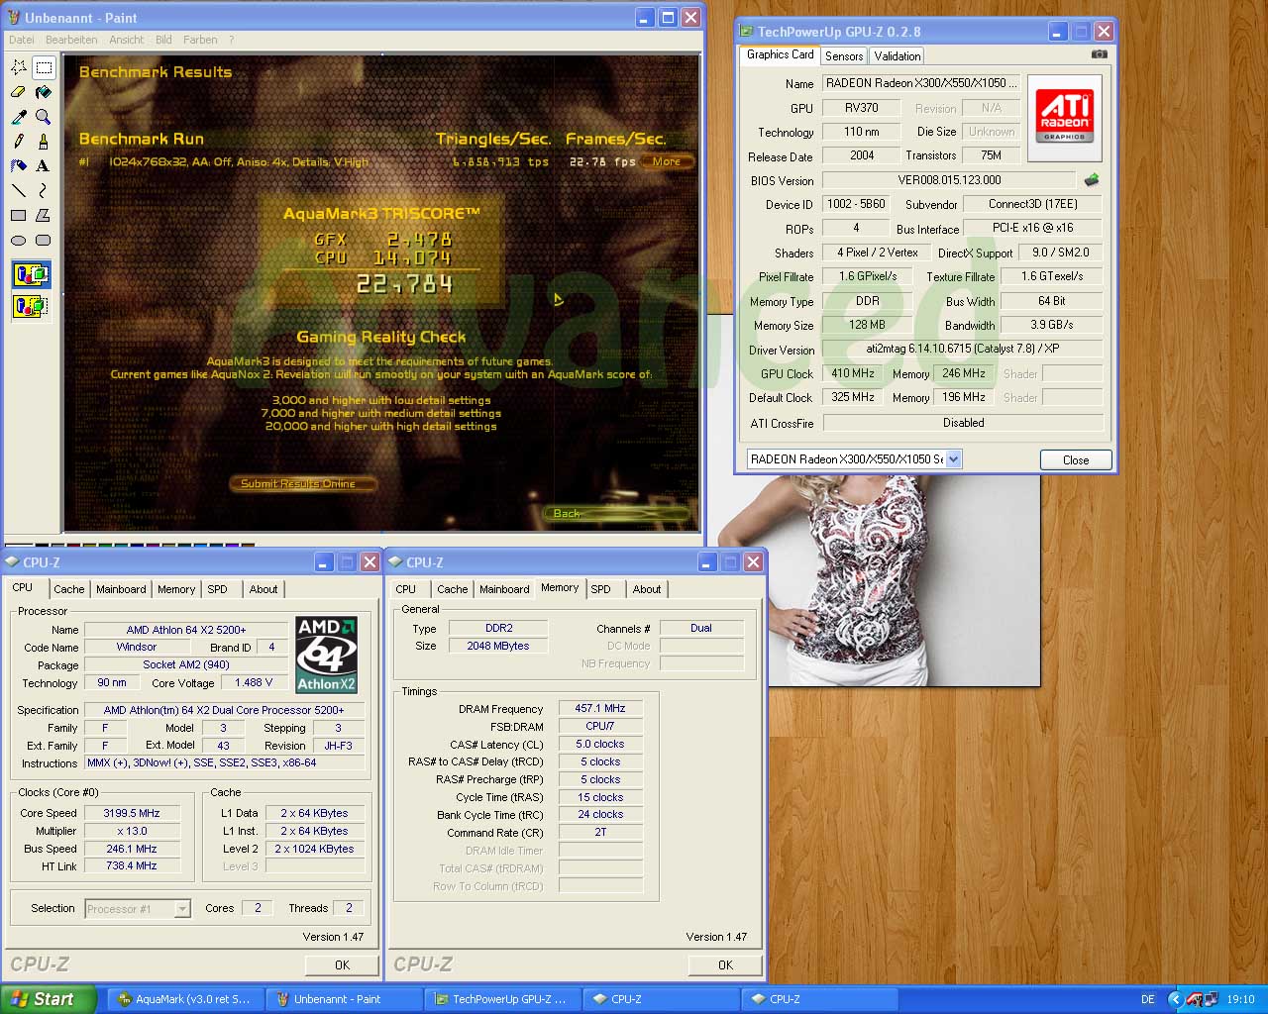Open Mainboard tab in the processor-info CPU-Z window

(121, 589)
